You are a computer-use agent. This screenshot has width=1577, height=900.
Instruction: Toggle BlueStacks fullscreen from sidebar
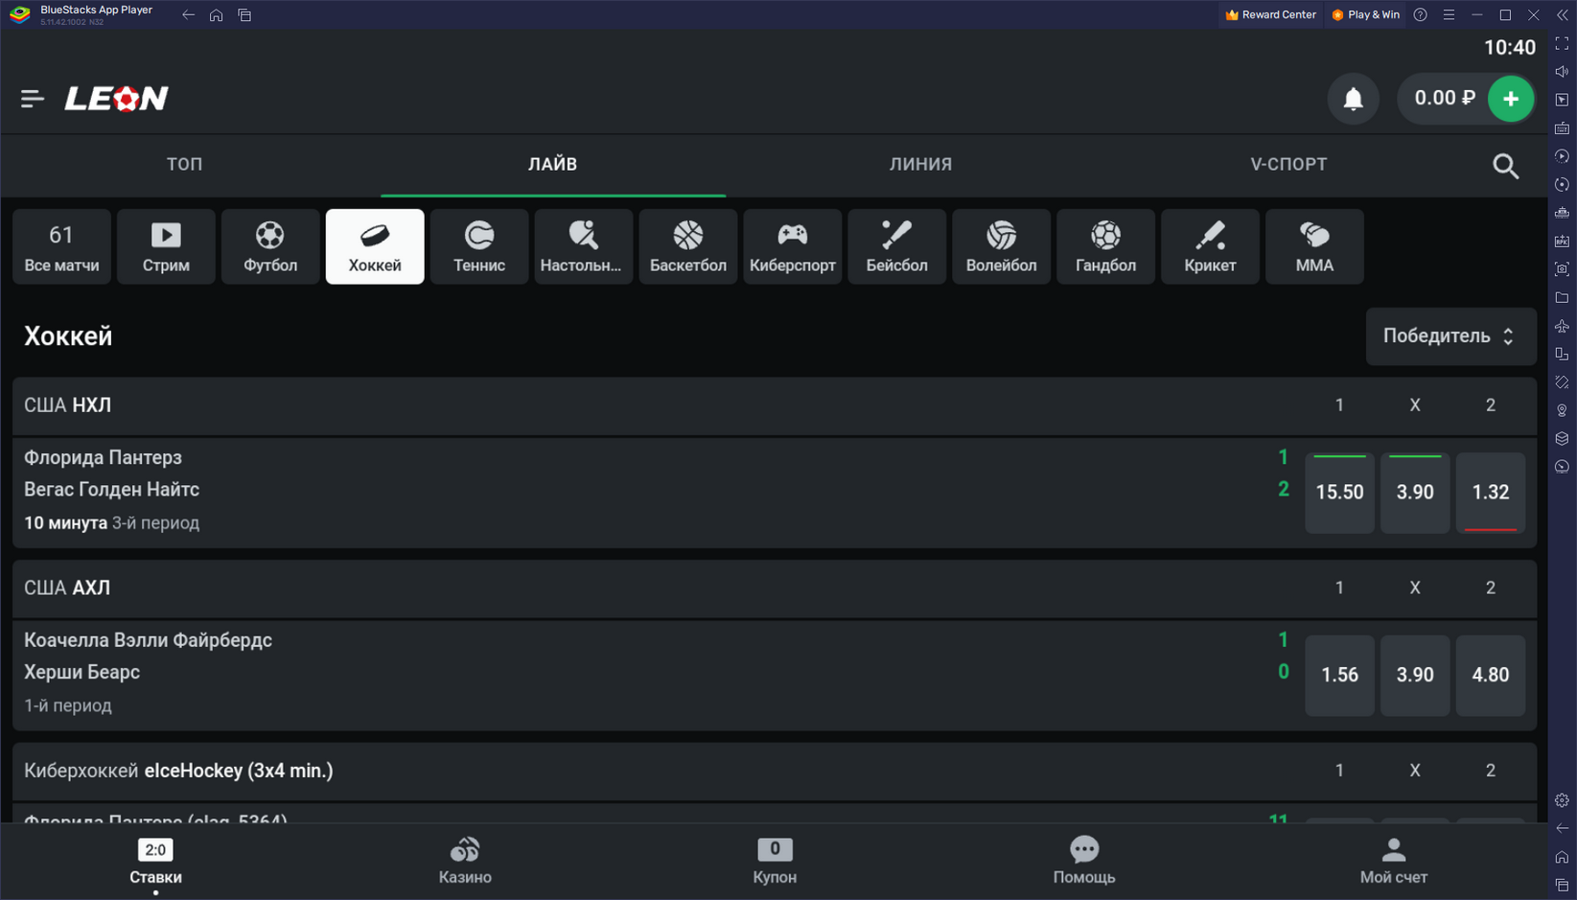point(1562,43)
